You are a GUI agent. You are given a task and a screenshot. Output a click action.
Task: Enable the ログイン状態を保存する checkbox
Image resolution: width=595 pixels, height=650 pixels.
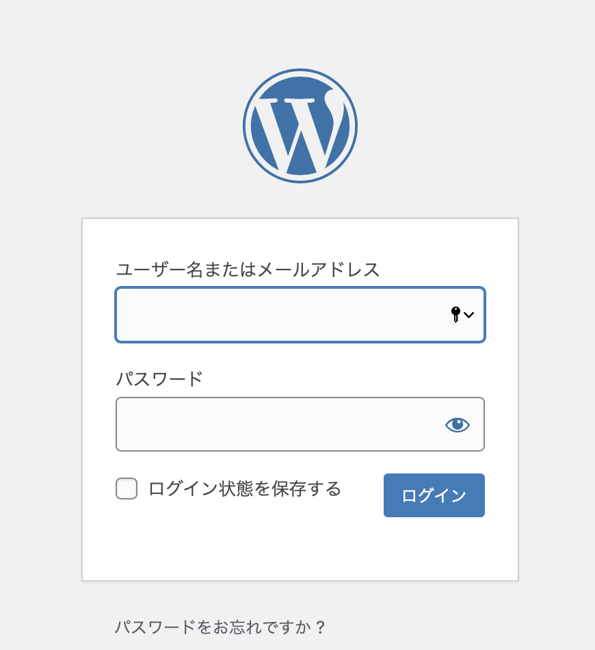coord(126,489)
